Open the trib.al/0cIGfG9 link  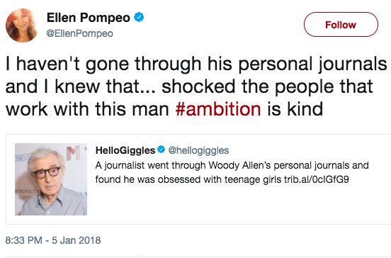(x=316, y=179)
